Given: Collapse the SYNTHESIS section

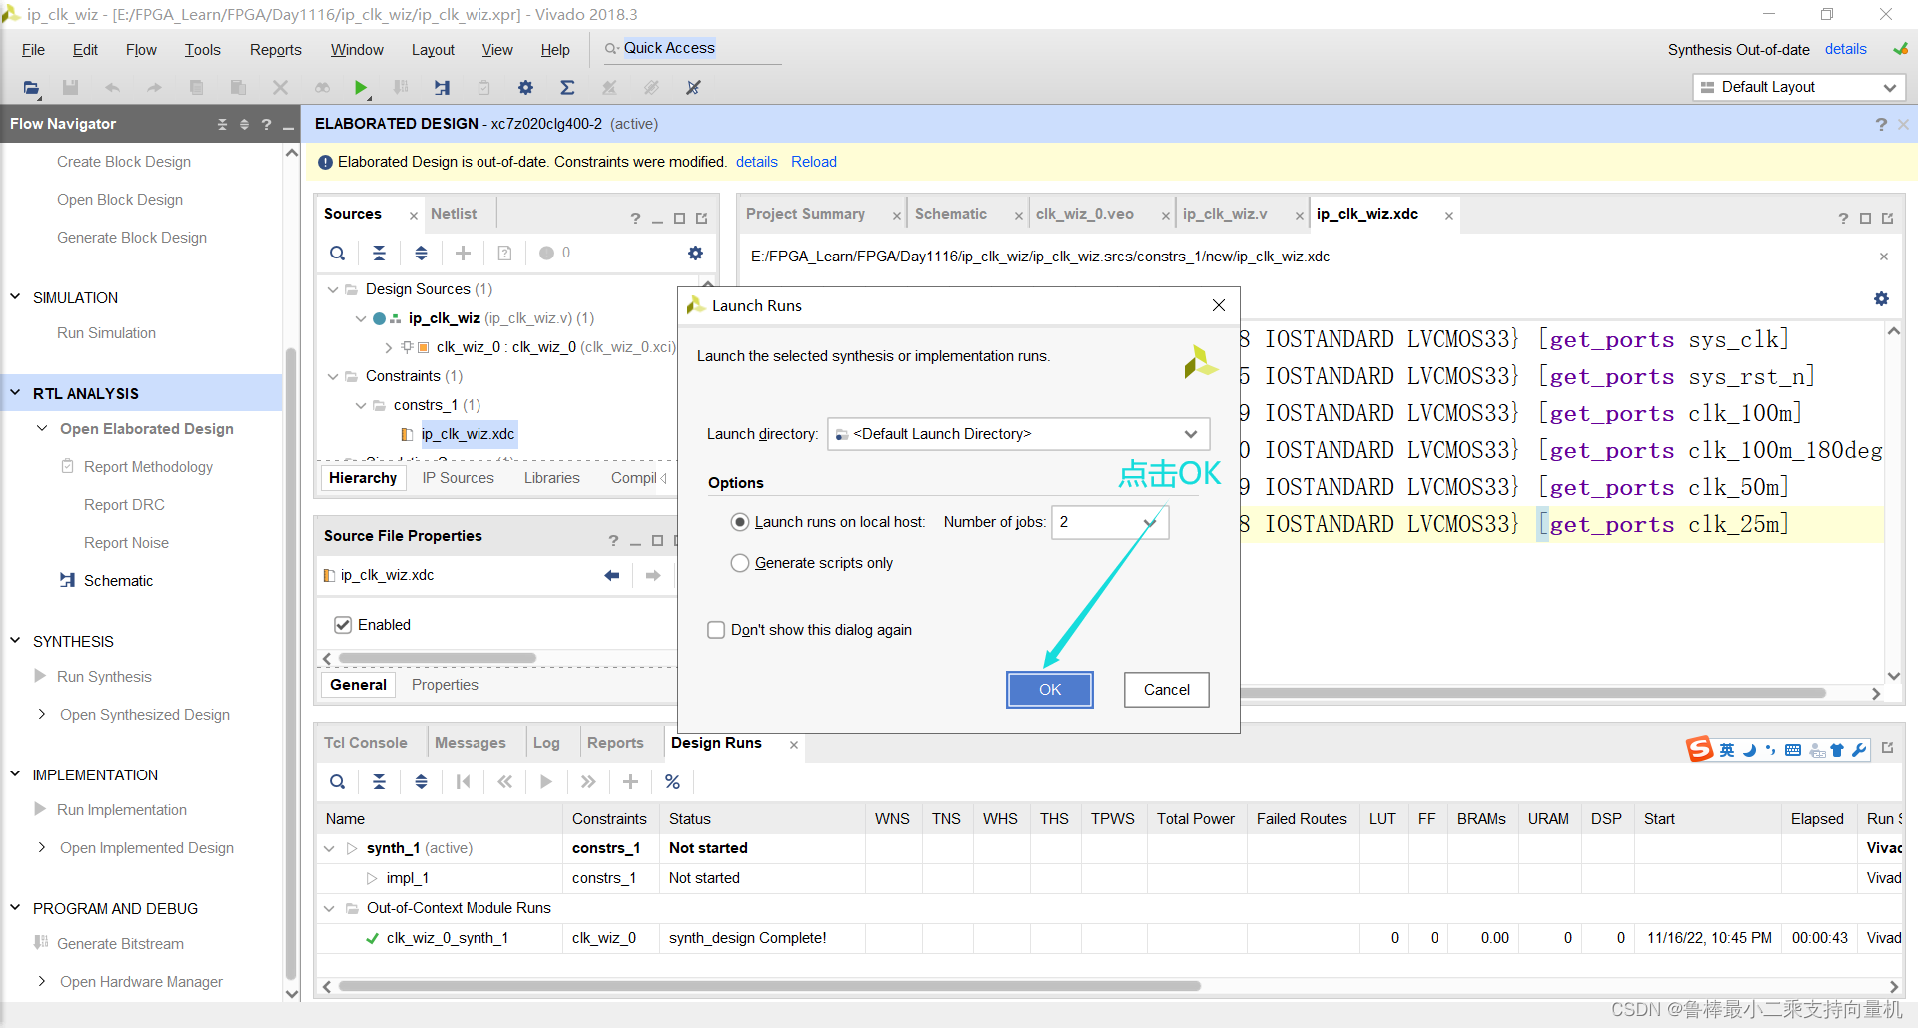Looking at the screenshot, I should [15, 641].
